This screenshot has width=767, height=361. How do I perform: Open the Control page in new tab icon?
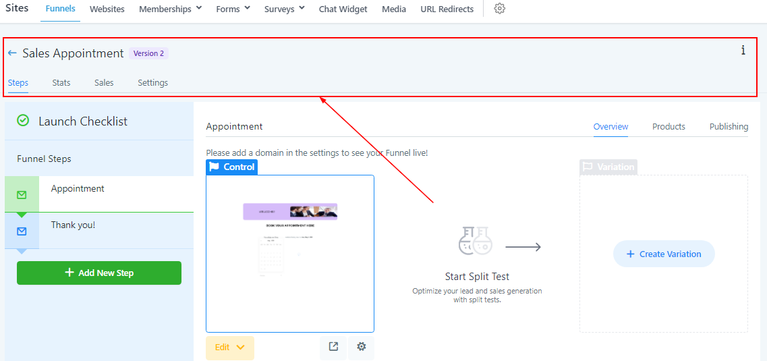pyautogui.click(x=333, y=347)
